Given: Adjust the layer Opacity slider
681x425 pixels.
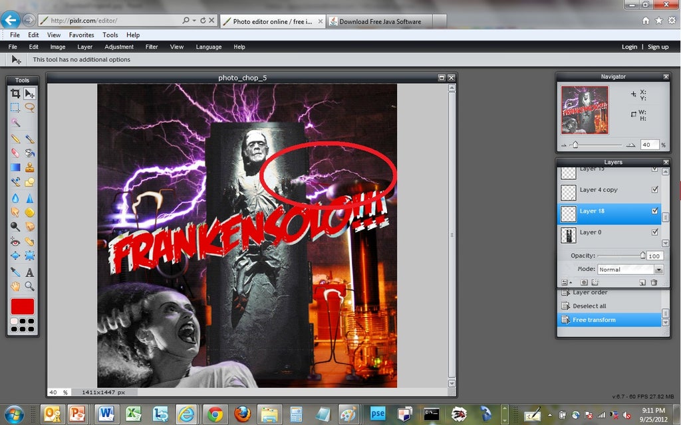Looking at the screenshot, I should (x=643, y=256).
